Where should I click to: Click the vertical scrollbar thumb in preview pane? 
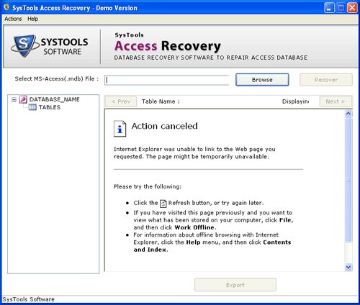coord(348,180)
